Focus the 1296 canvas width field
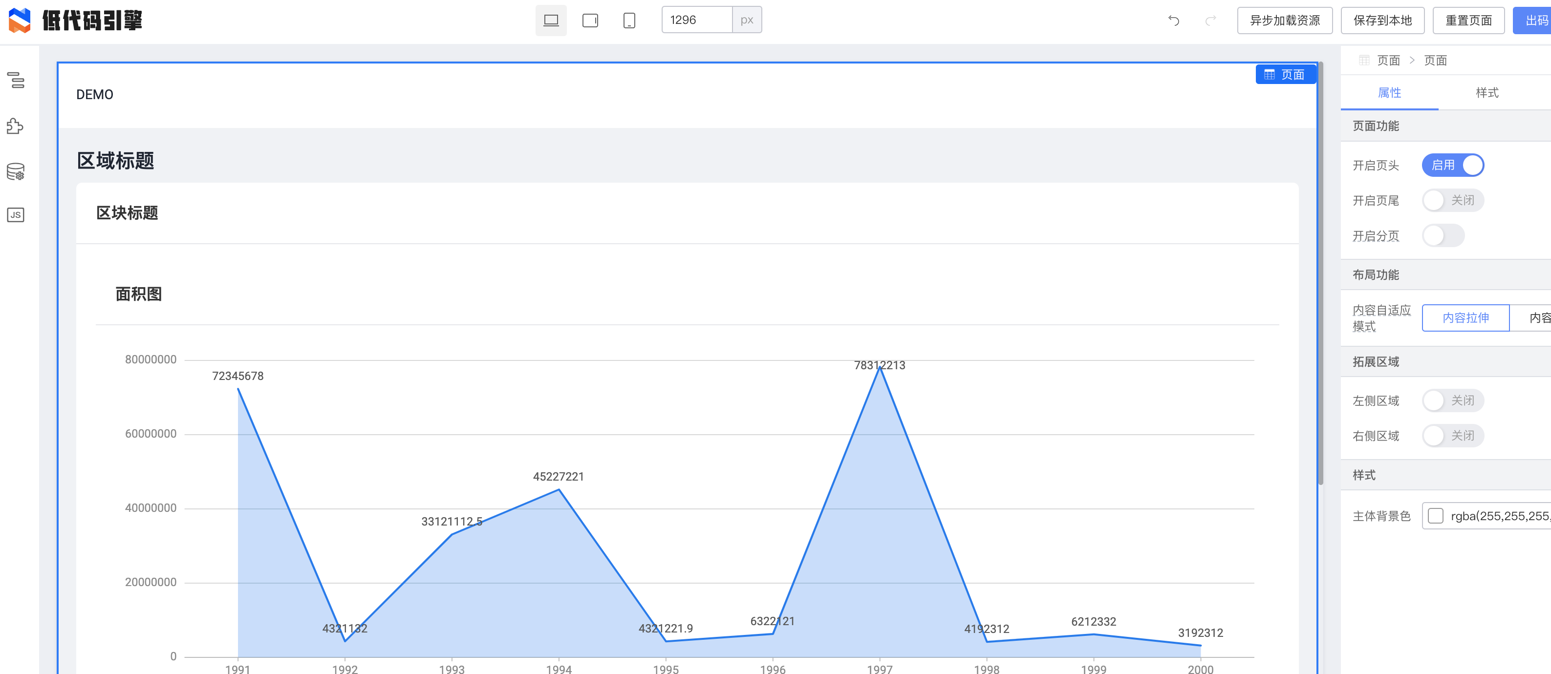 697,20
